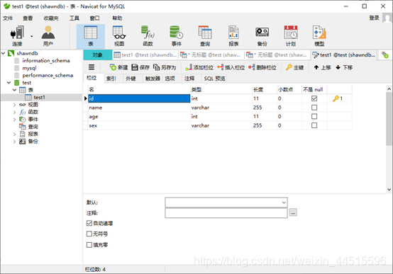Open the 工具 (Tools) menu
Viewport: 393px width, 274px height.
[74, 18]
